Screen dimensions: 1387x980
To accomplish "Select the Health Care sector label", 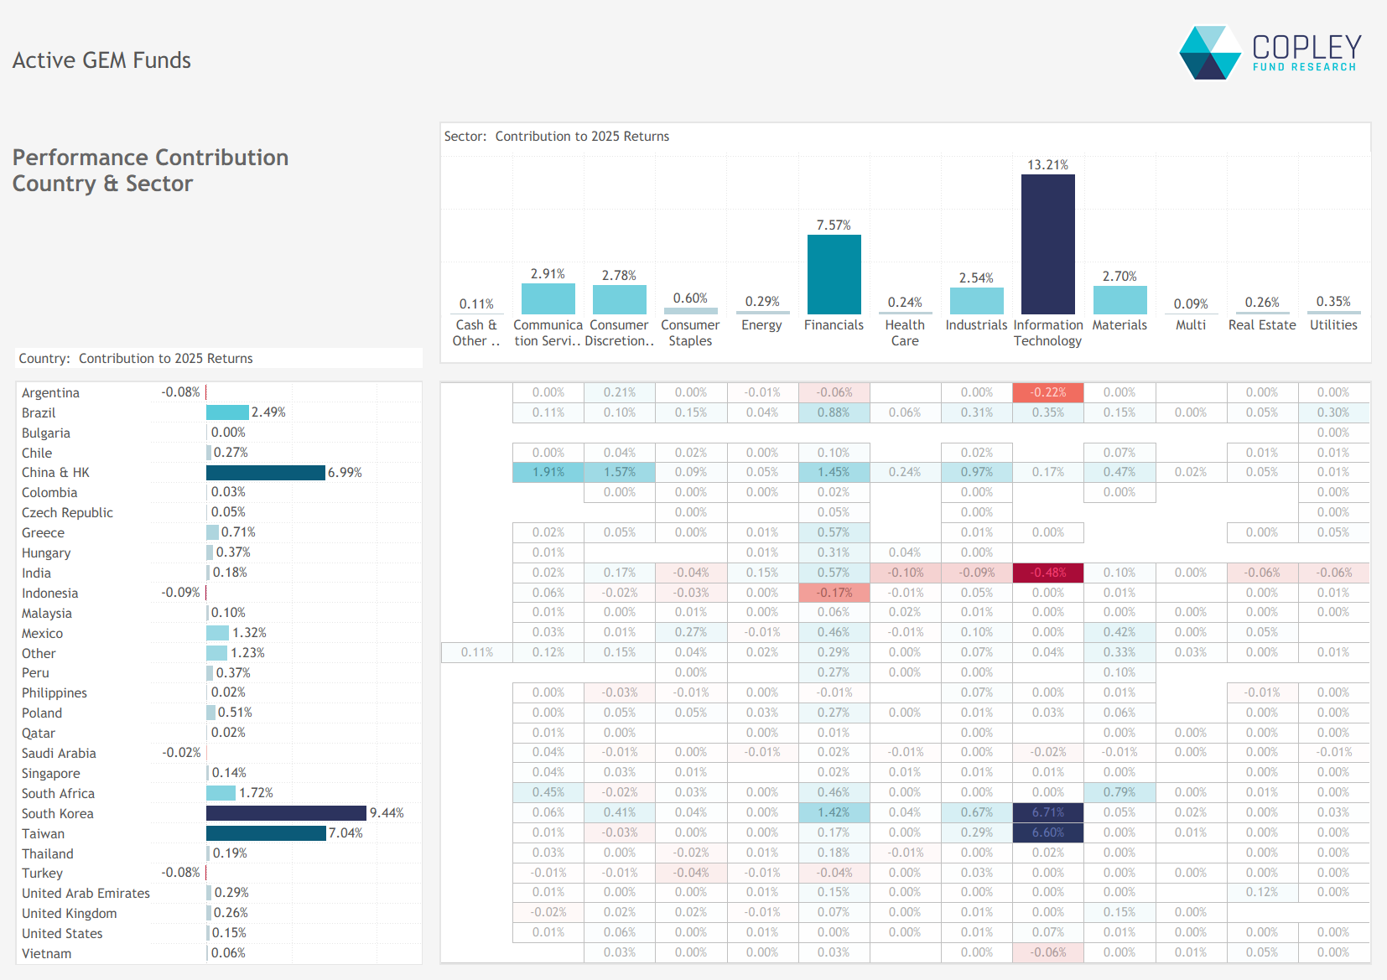I will click(x=905, y=333).
